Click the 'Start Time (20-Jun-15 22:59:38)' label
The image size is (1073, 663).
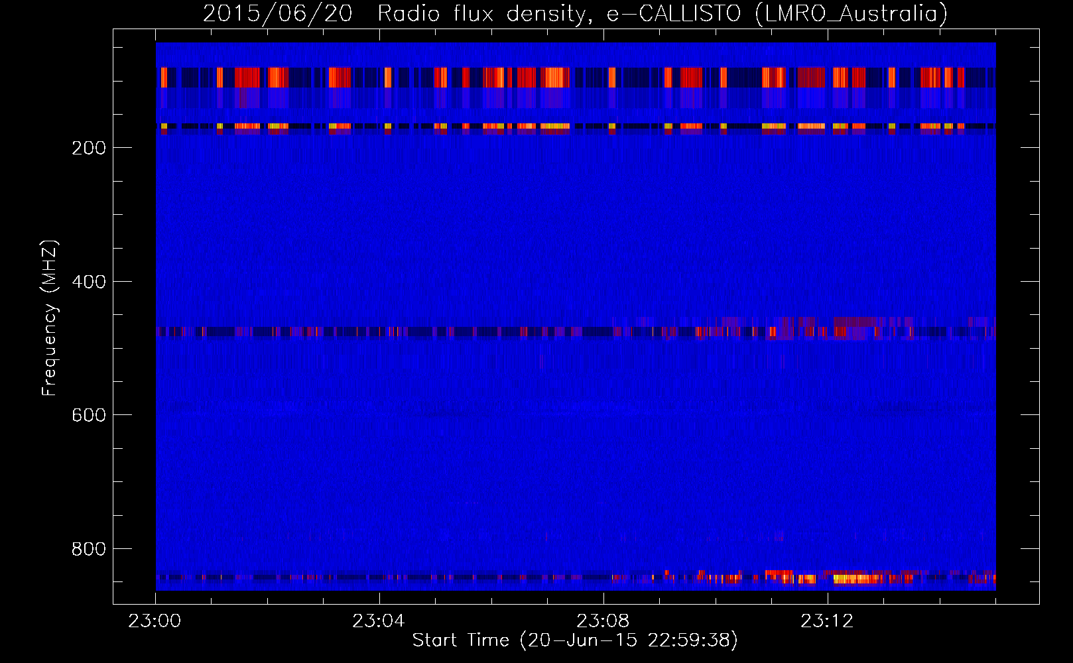(575, 640)
